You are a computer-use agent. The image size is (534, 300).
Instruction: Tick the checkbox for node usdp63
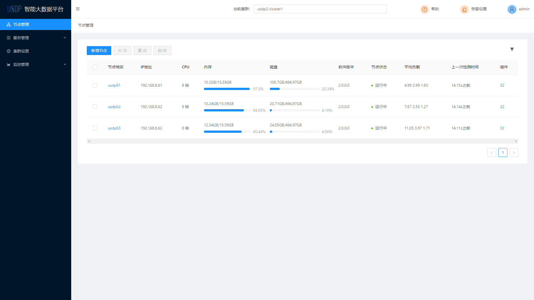coord(95,128)
